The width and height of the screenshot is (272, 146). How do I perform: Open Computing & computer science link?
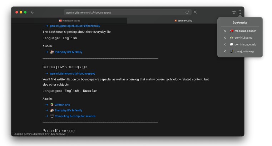[75, 116]
